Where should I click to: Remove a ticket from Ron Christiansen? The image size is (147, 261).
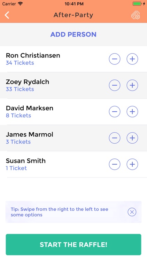click(115, 59)
